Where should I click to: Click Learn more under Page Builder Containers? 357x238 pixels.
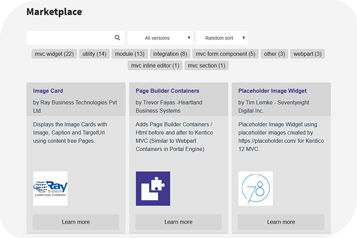pyautogui.click(x=178, y=222)
